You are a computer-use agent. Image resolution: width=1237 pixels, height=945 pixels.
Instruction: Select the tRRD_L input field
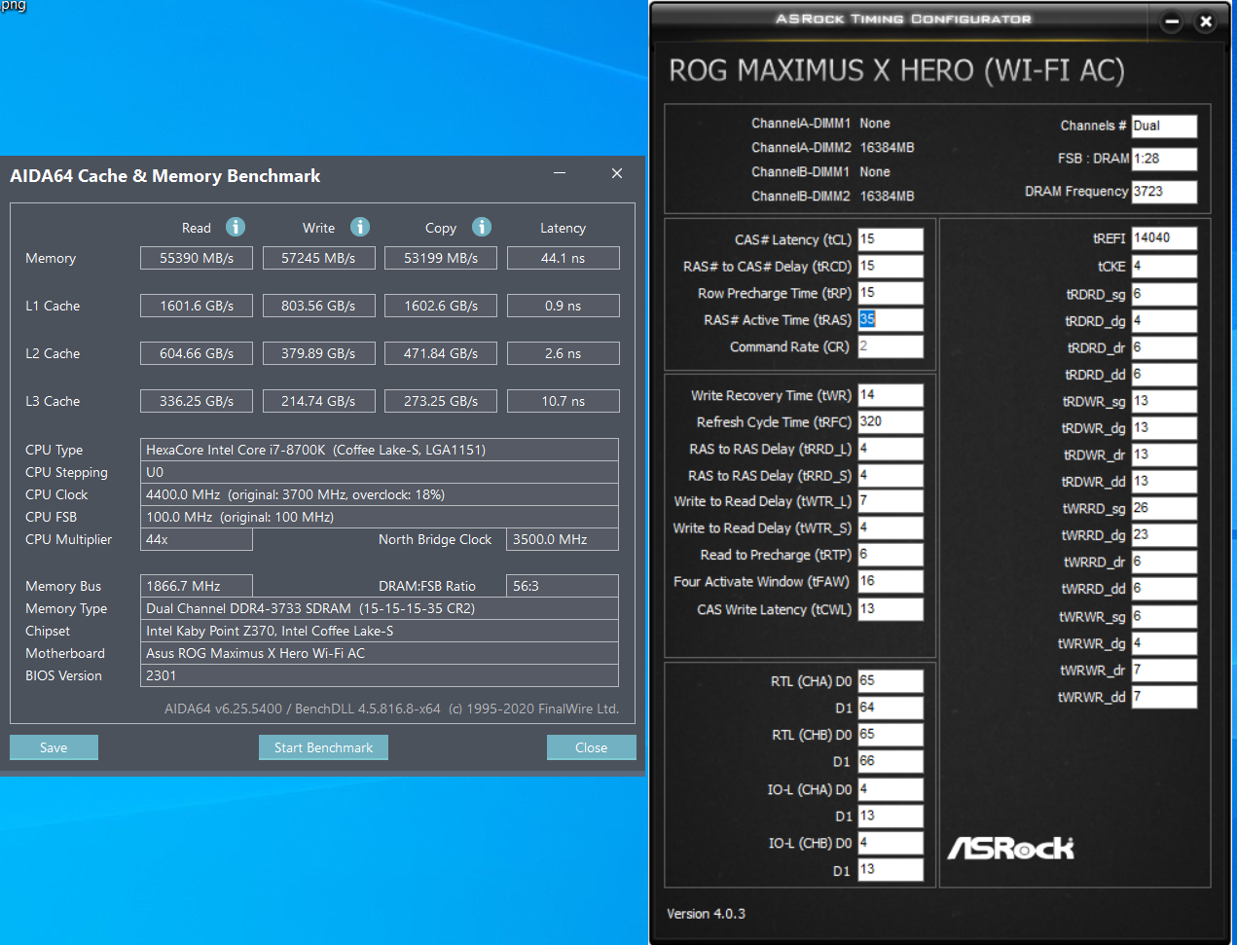pyautogui.click(x=891, y=449)
